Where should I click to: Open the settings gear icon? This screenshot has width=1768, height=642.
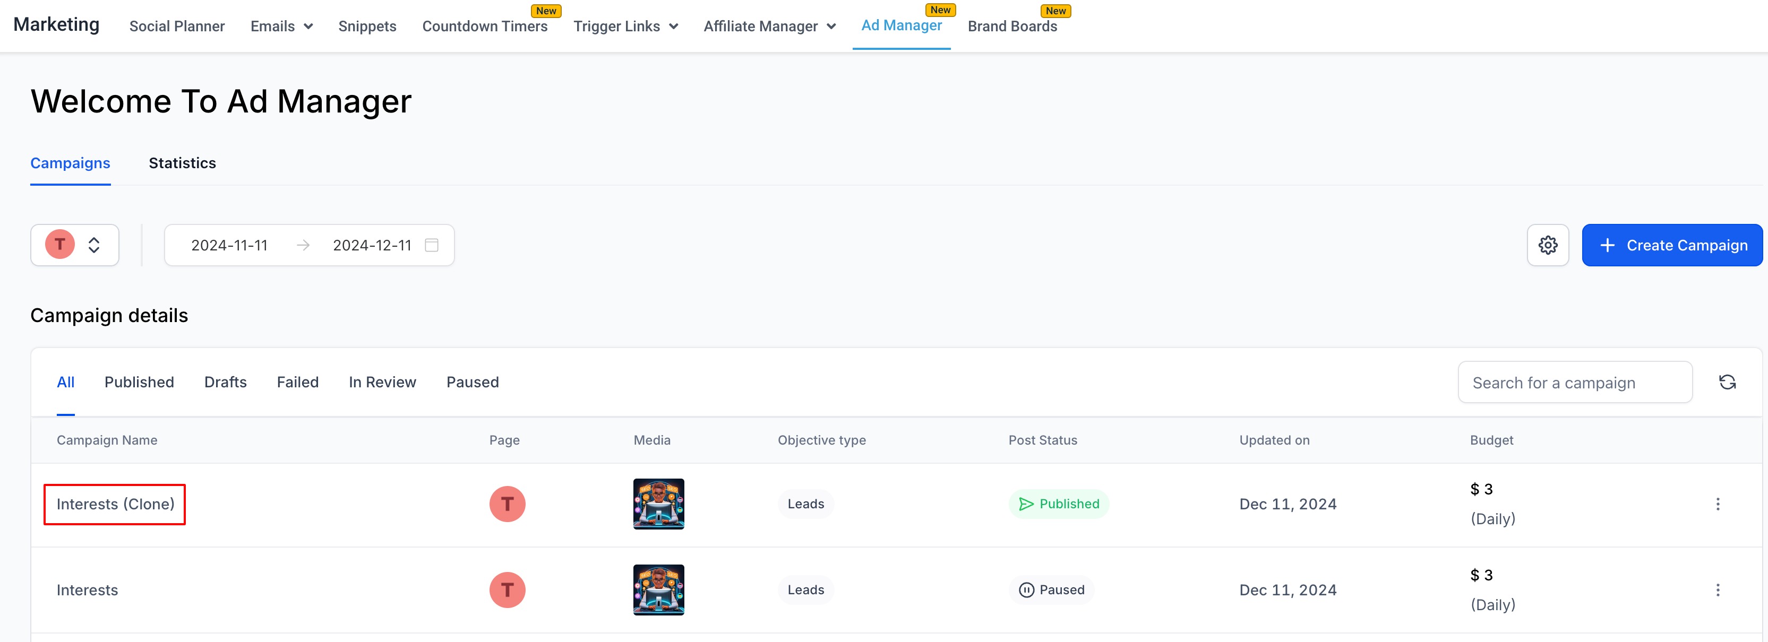coord(1547,245)
